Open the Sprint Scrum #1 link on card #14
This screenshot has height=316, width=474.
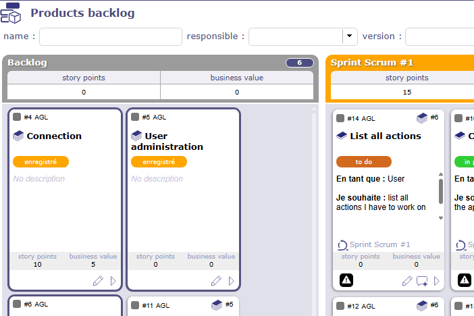point(379,244)
